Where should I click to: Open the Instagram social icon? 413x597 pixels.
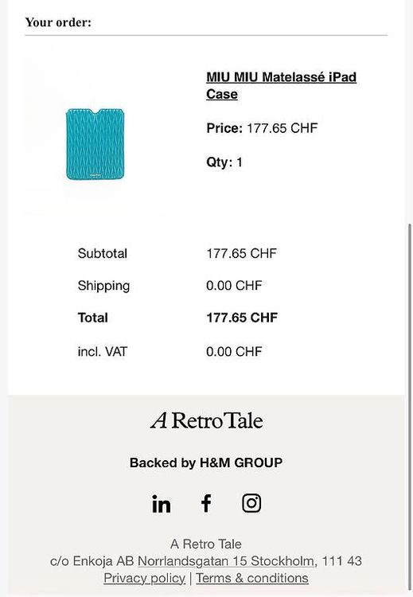251,503
